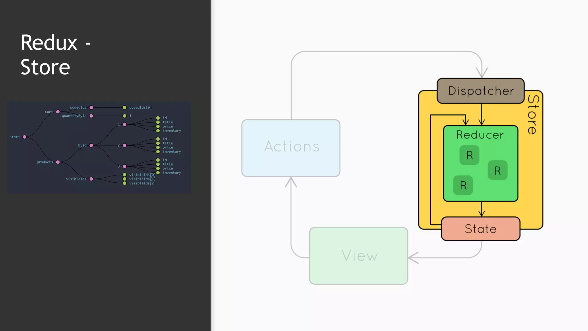This screenshot has width=588, height=331.
Task: Click the products tree node
Action: coord(58,162)
